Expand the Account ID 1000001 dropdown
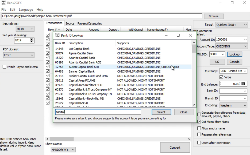Image resolution: width=250 pixels, height=155 pixels. click(x=245, y=40)
